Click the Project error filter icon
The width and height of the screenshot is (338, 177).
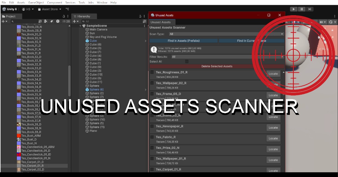coord(58,21)
